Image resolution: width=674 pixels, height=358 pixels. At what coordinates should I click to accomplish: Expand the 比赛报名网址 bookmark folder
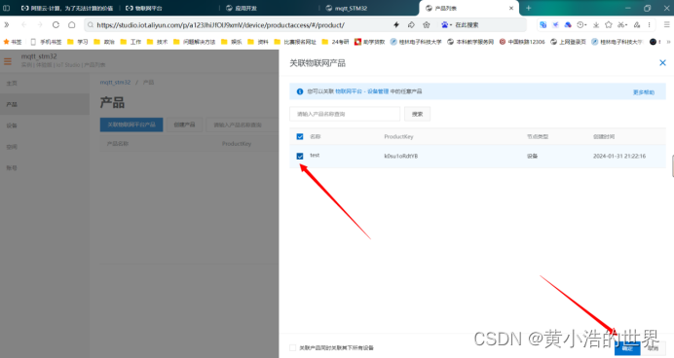pyautogui.click(x=295, y=42)
